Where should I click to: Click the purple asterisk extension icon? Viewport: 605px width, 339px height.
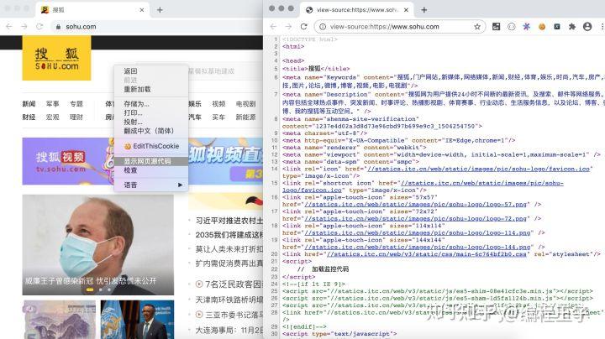526,27
